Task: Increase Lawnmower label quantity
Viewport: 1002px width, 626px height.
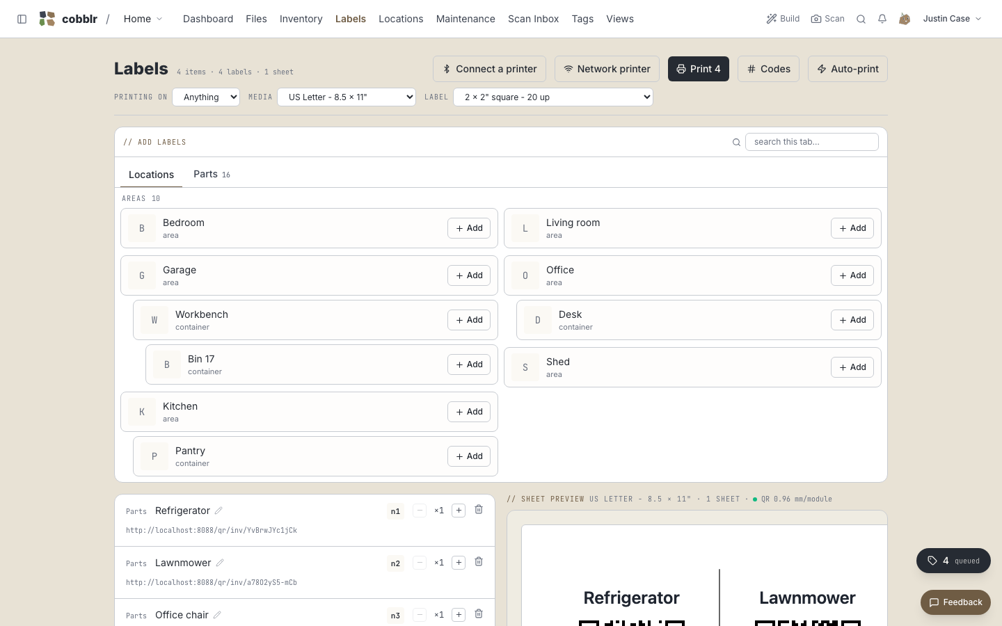Action: click(x=459, y=563)
